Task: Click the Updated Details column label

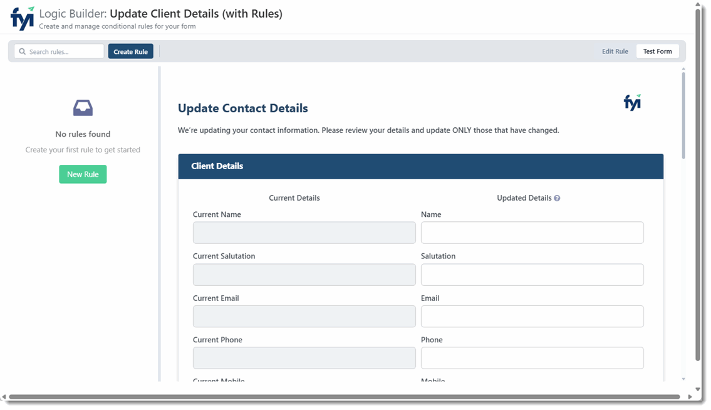Action: click(524, 198)
